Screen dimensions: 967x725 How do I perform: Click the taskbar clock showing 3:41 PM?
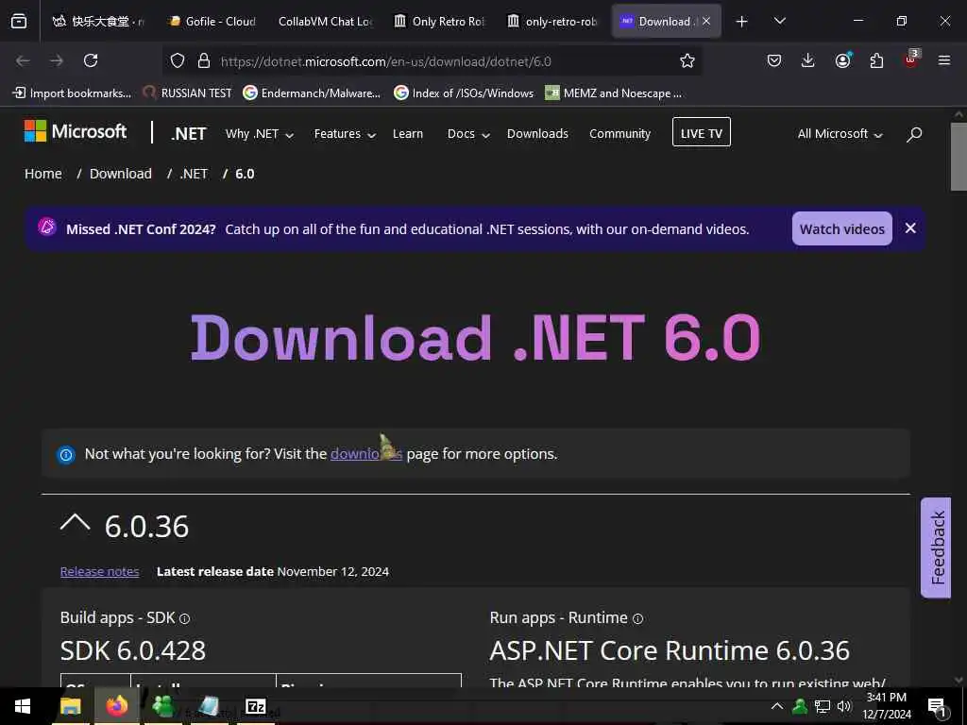coord(886,706)
